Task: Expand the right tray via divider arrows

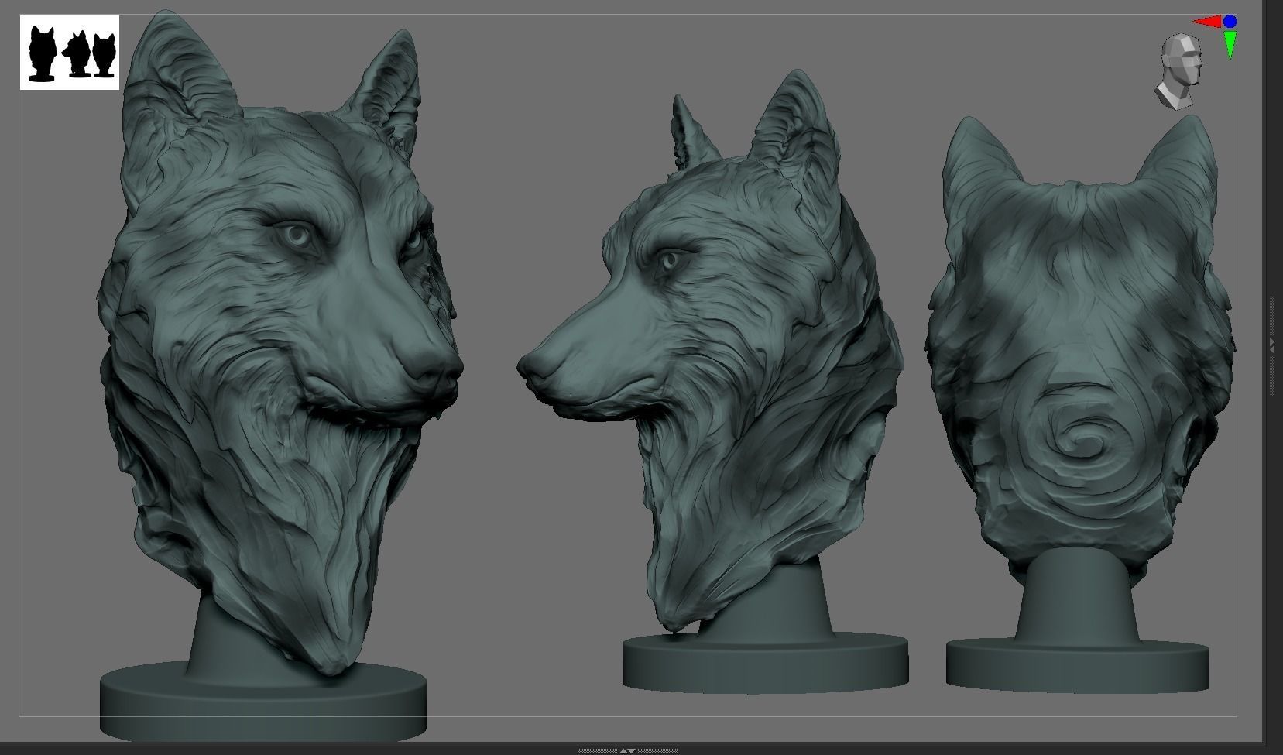Action: [x=1271, y=345]
